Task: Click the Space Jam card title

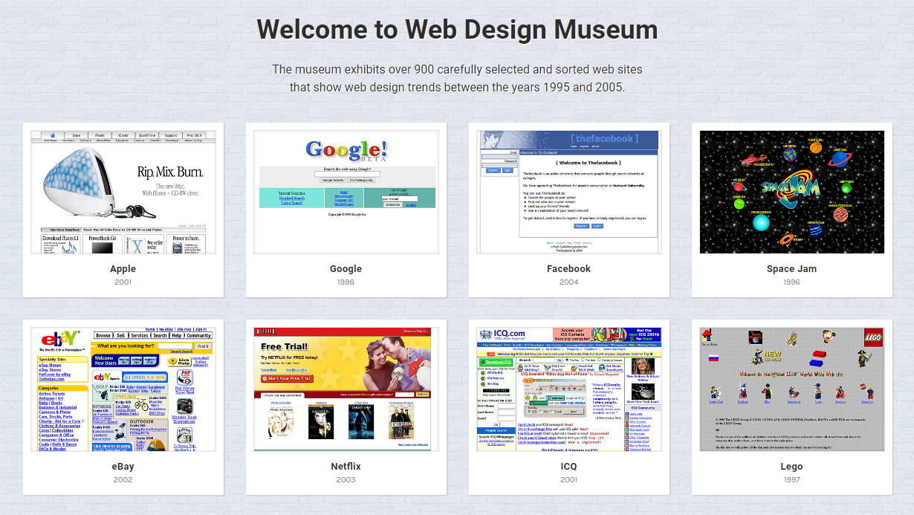Action: pyautogui.click(x=792, y=269)
